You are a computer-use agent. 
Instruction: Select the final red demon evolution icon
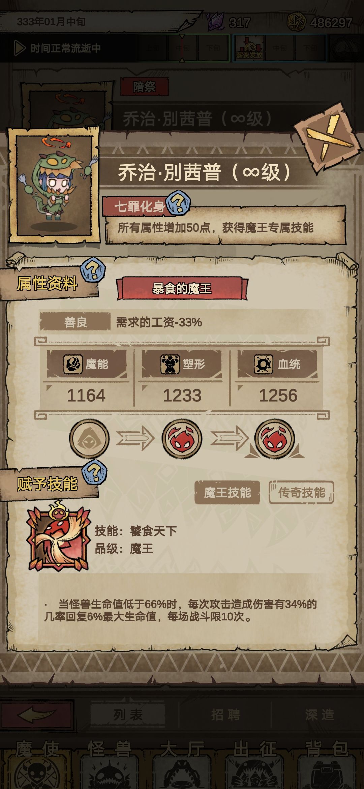coord(275,439)
